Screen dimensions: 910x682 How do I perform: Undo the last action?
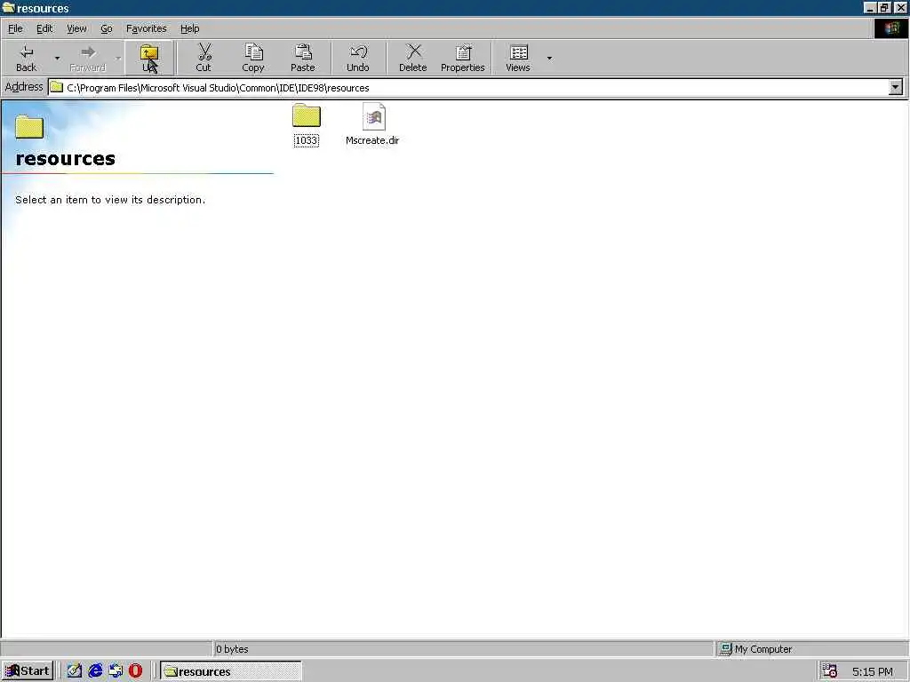pos(357,58)
